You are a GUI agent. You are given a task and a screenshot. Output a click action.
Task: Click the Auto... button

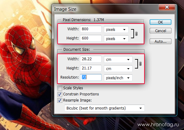160,41
